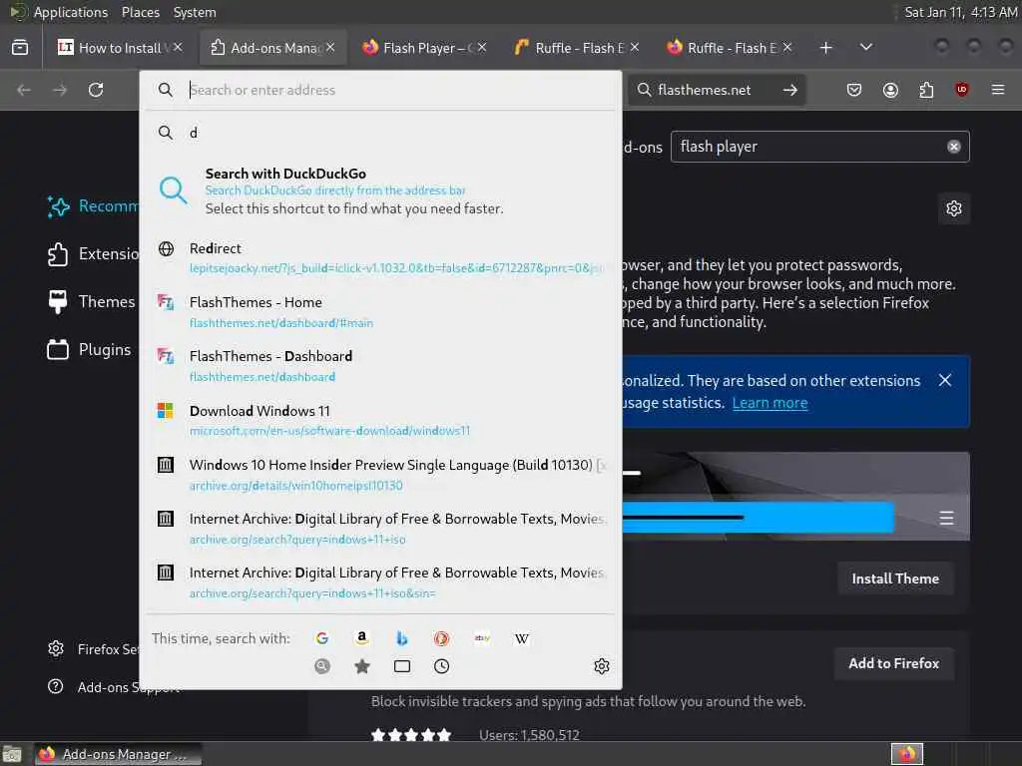Click the Install Theme button

tap(895, 578)
